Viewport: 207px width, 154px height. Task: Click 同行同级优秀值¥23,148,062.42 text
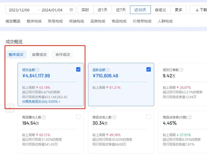click(x=45, y=97)
